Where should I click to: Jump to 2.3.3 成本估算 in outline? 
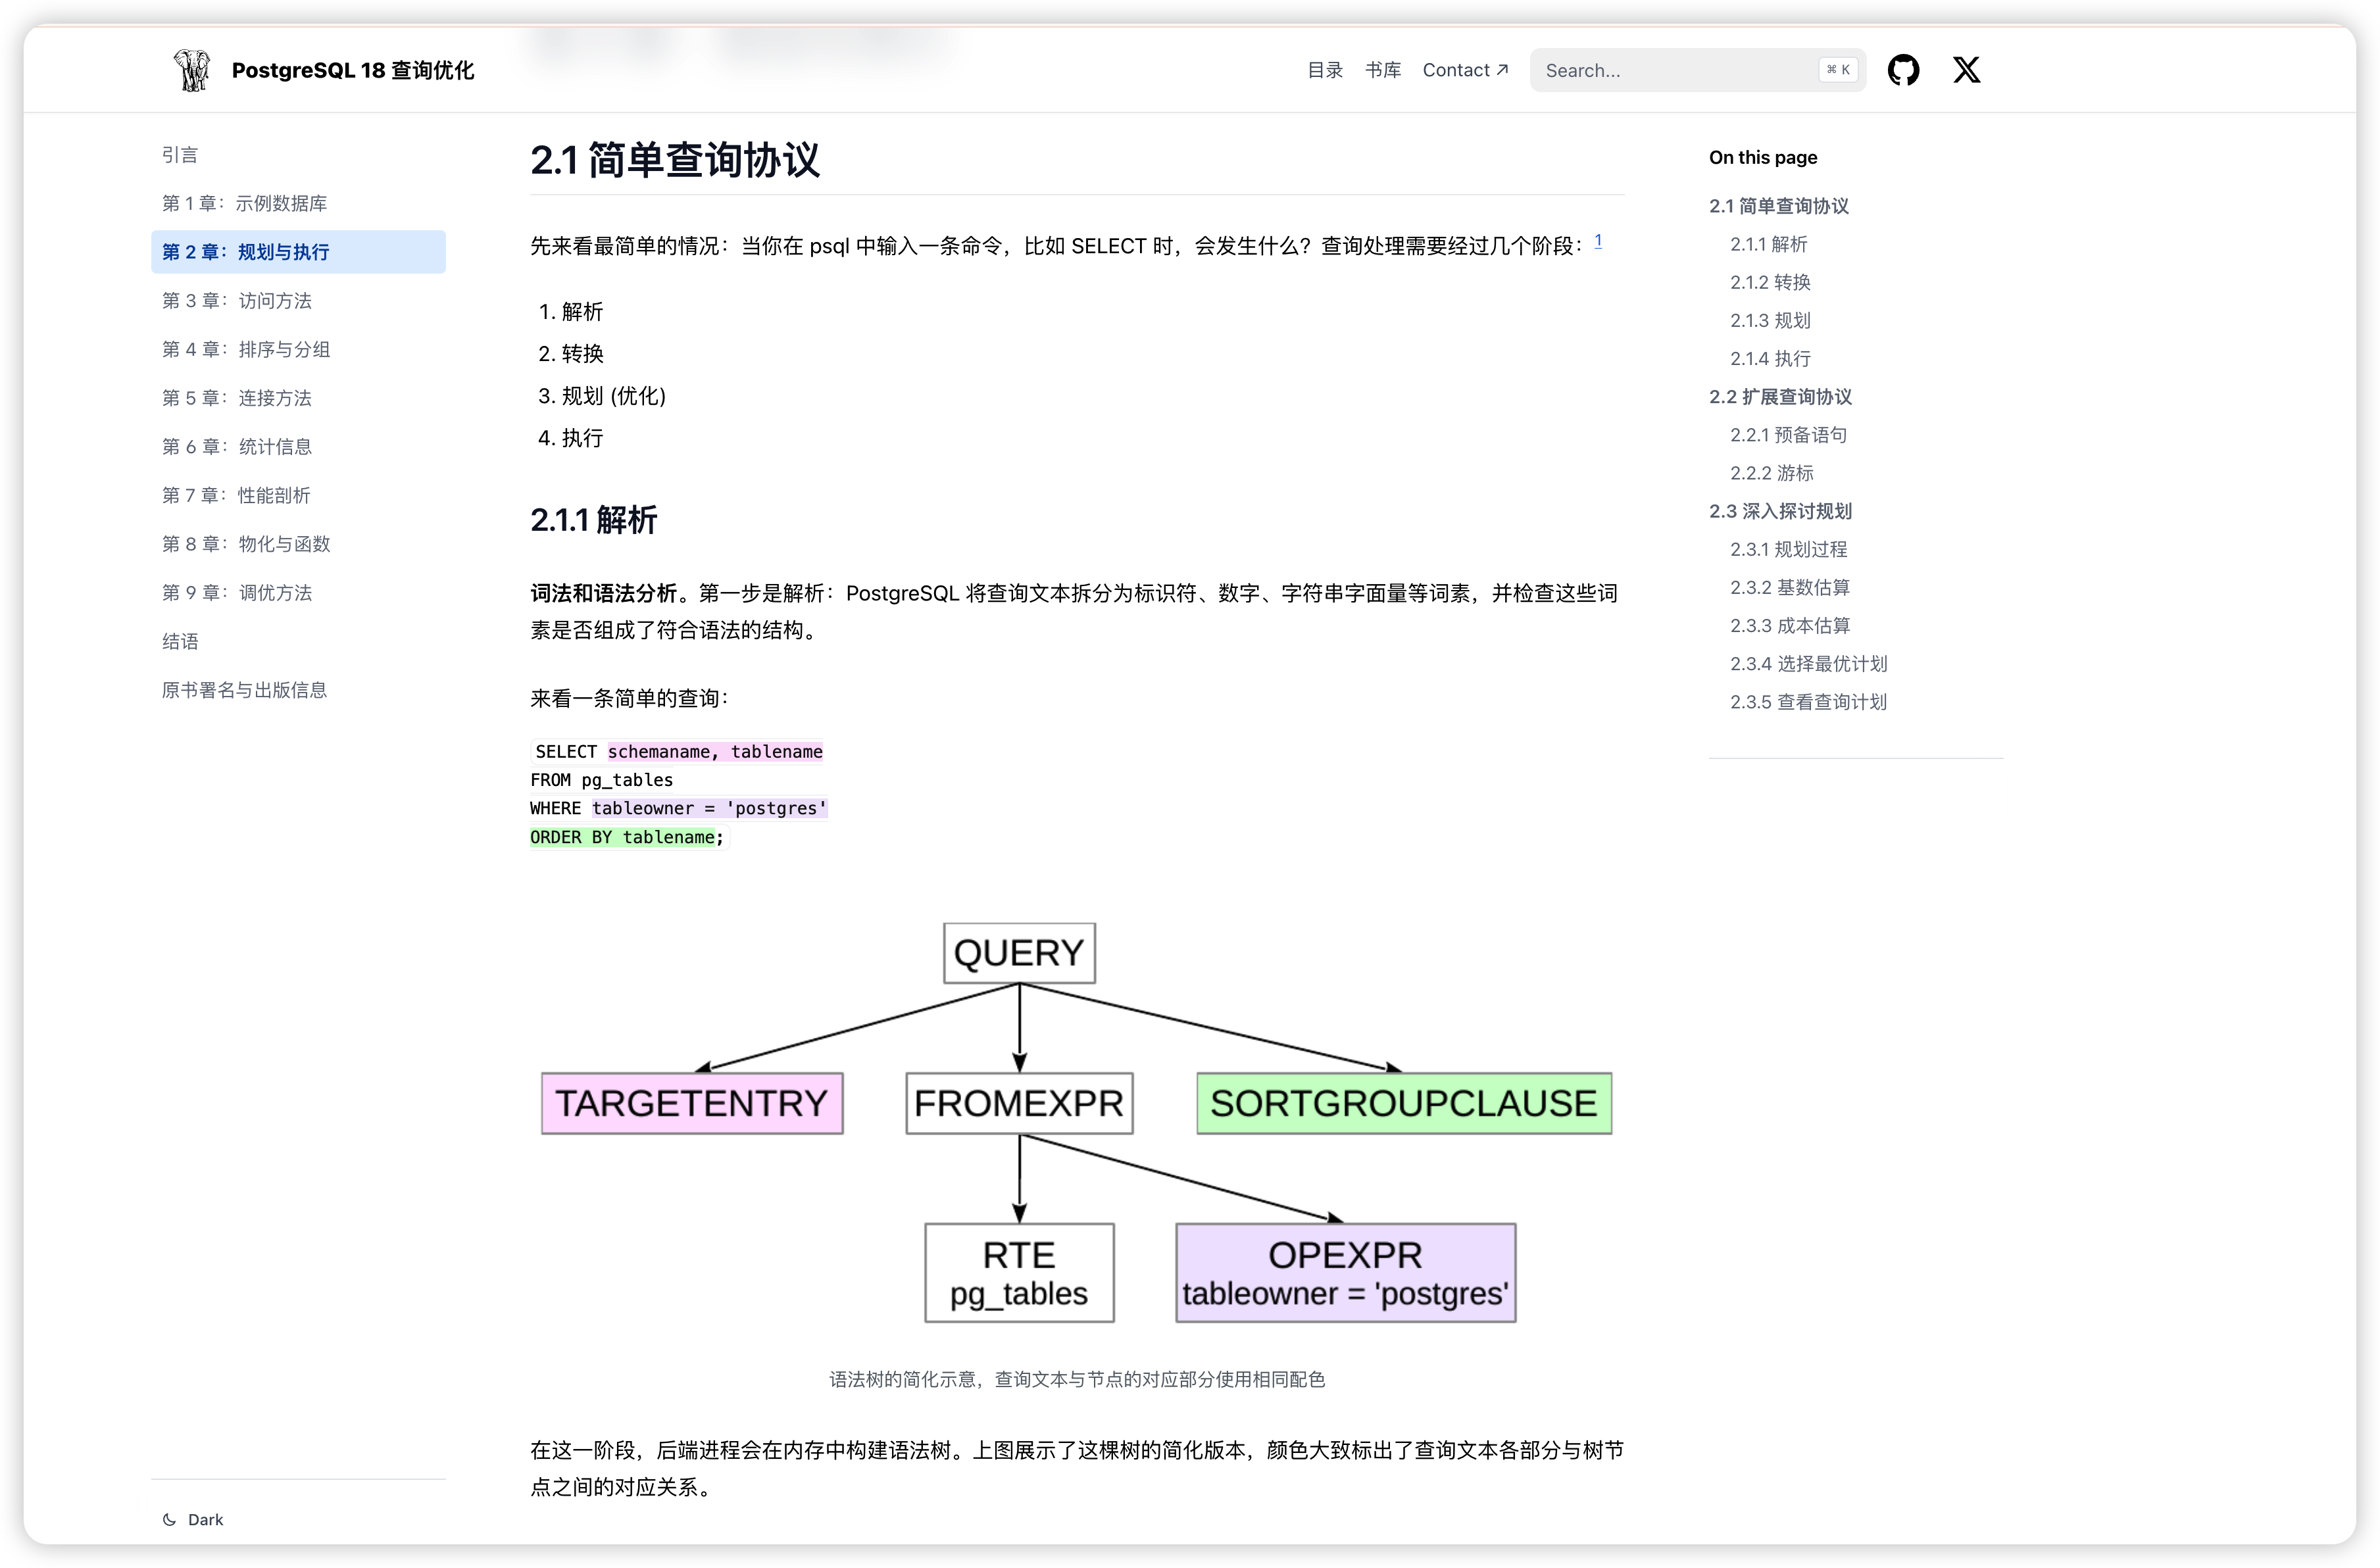pyautogui.click(x=1790, y=625)
